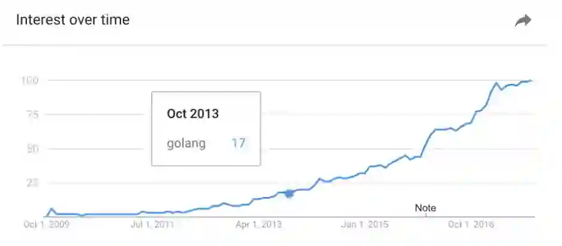Click the Jul 1, 2011 x-axis label
The image size is (562, 246).
[x=152, y=225]
